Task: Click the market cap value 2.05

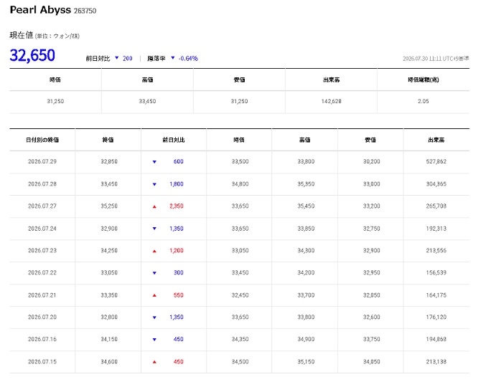Action: click(x=423, y=101)
